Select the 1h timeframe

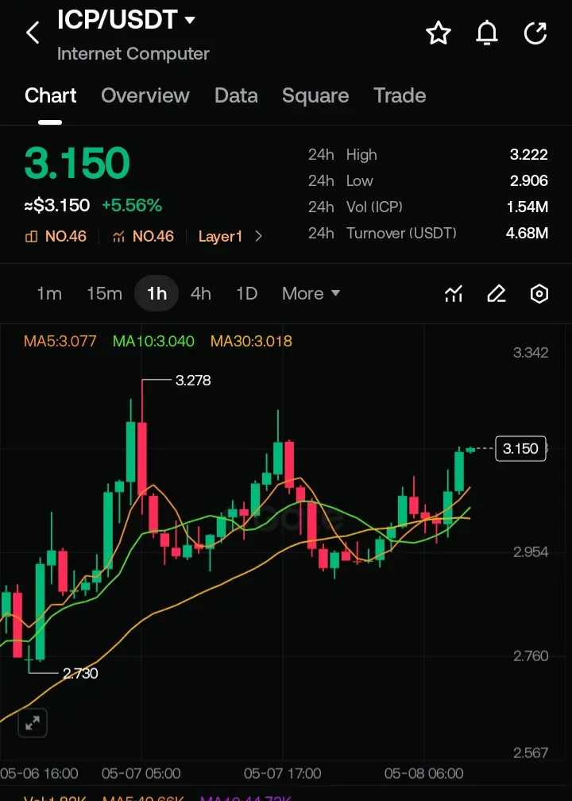coord(157,294)
